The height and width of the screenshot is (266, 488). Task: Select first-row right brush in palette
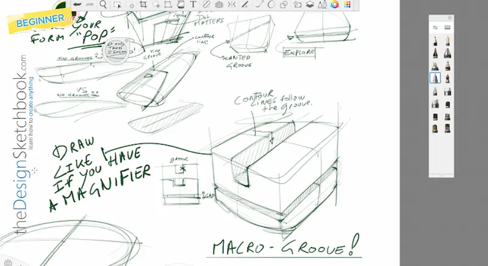pyautogui.click(x=448, y=41)
